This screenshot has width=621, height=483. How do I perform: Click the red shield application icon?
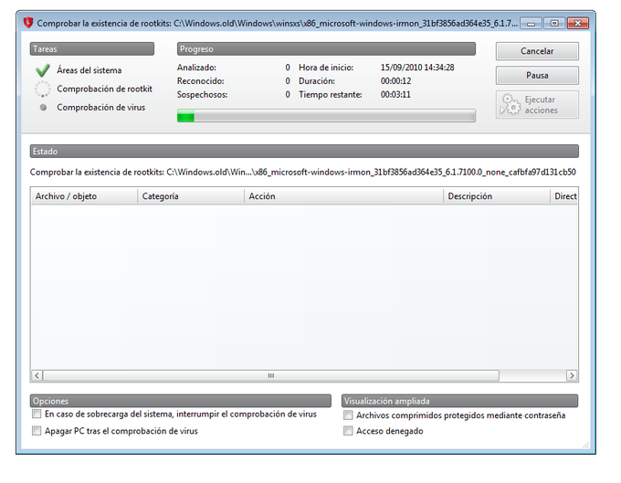pos(27,23)
